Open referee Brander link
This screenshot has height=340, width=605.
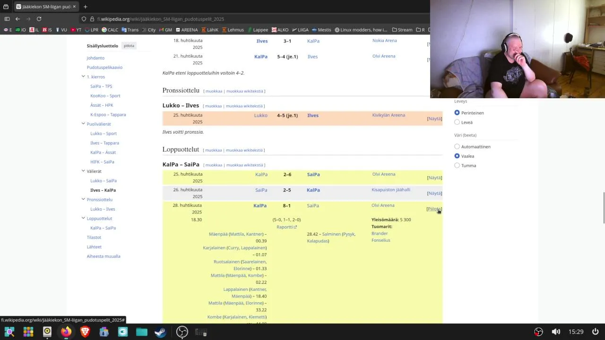[380, 234]
